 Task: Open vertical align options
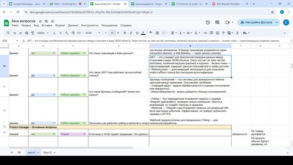(182, 33)
